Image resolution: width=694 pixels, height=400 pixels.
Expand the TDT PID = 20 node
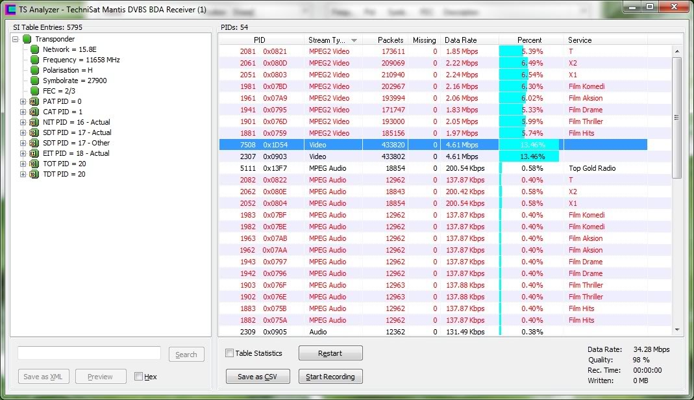[x=23, y=174]
